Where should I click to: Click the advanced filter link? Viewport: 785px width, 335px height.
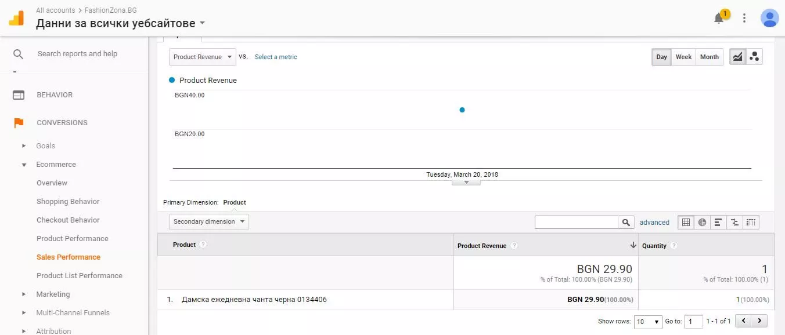(x=654, y=223)
